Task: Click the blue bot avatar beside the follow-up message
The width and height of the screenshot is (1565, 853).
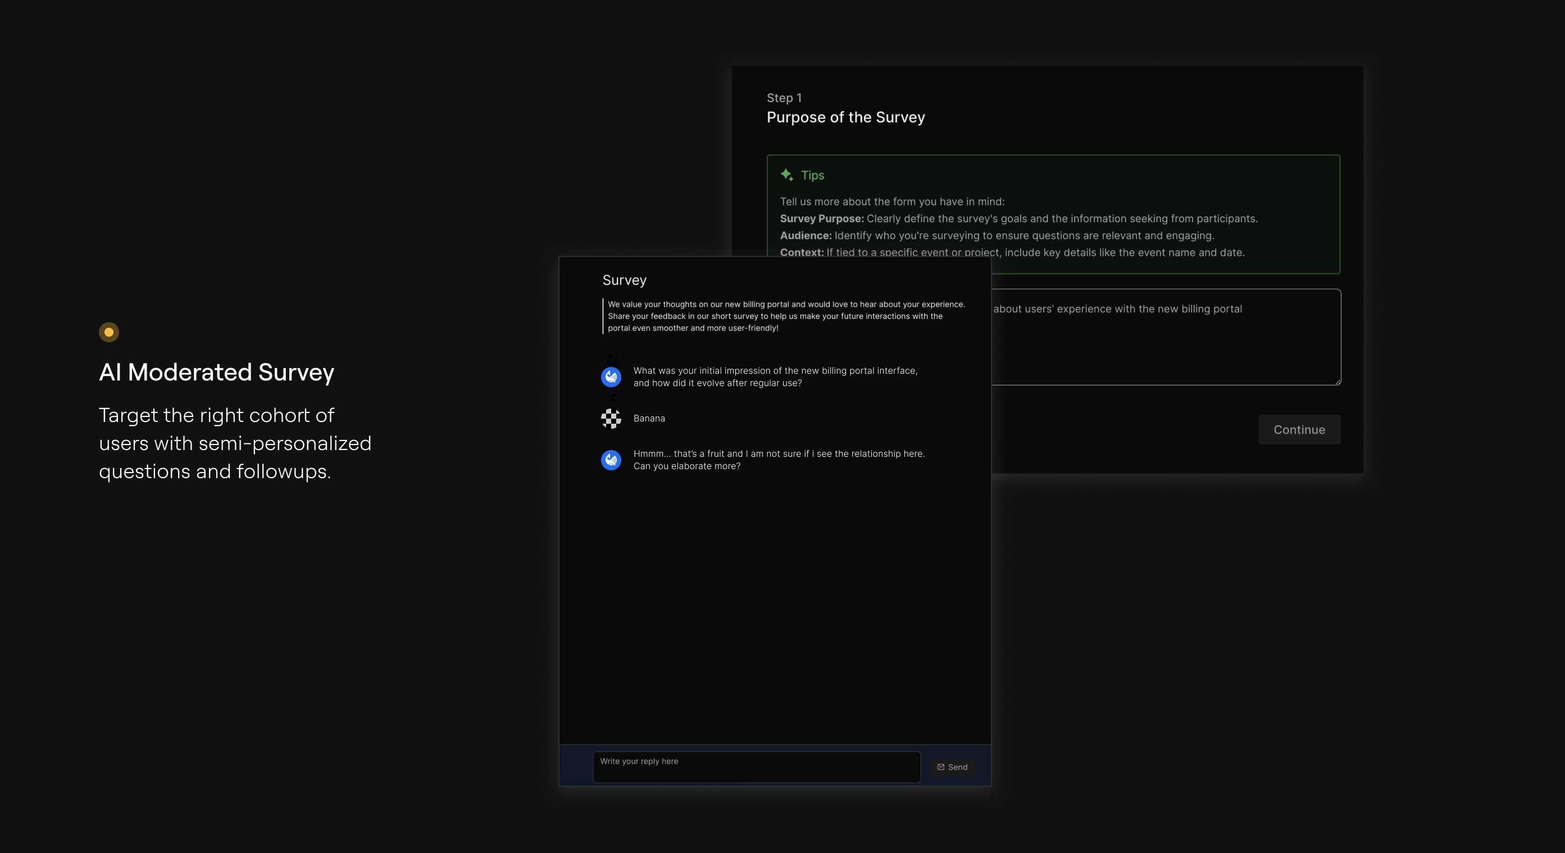Action: coord(611,460)
